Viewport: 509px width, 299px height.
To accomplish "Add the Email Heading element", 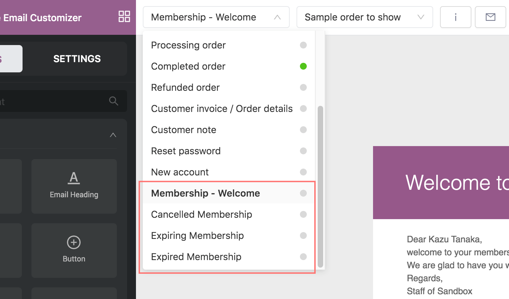I will (74, 186).
